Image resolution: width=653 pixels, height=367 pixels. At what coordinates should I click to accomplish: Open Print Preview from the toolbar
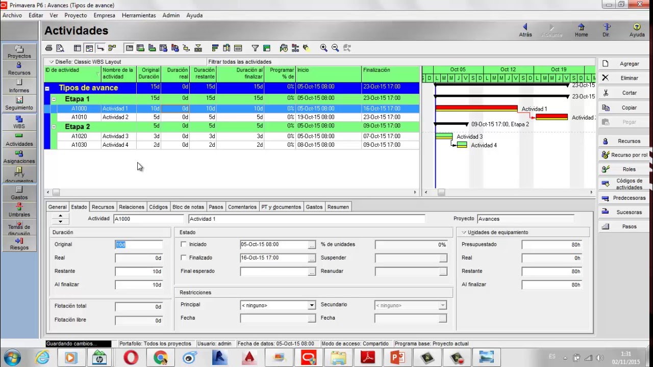coord(60,48)
